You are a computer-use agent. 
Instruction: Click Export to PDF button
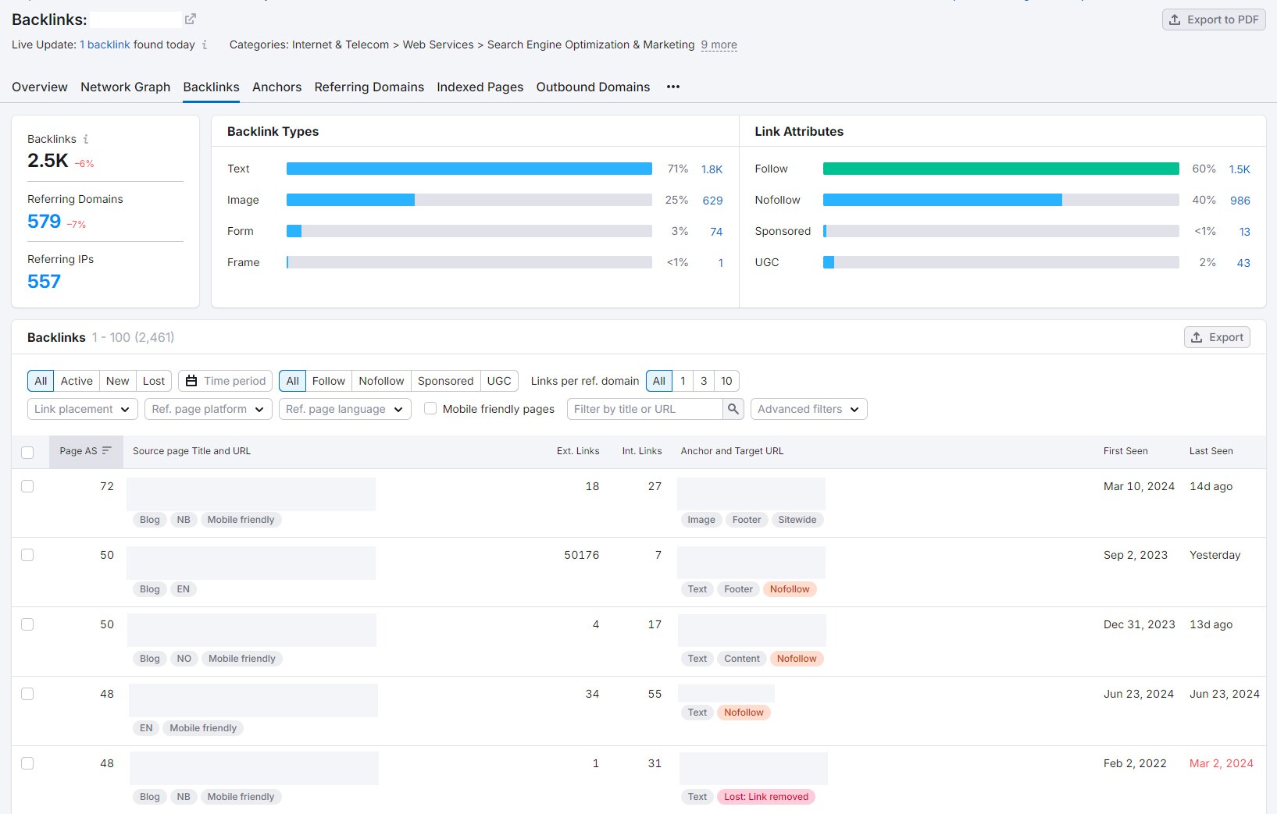coord(1213,20)
